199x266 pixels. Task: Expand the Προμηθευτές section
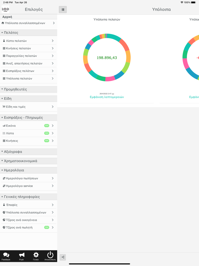28,89
